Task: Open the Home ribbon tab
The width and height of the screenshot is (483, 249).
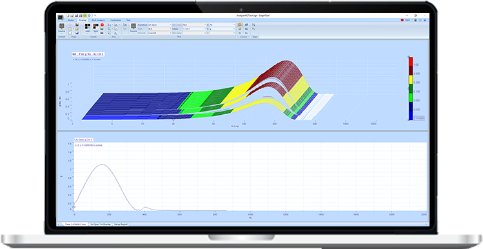Action: pyautogui.click(x=70, y=20)
